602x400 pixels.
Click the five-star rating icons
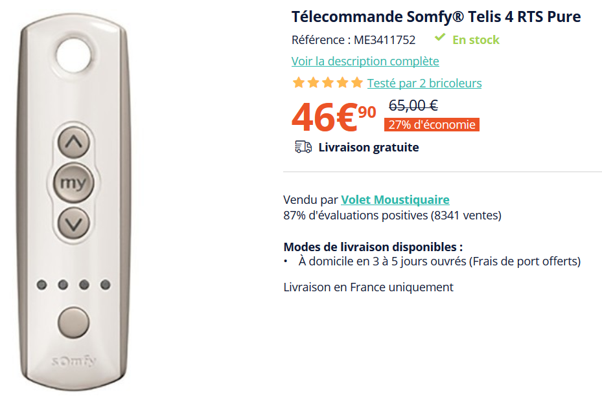coord(327,83)
